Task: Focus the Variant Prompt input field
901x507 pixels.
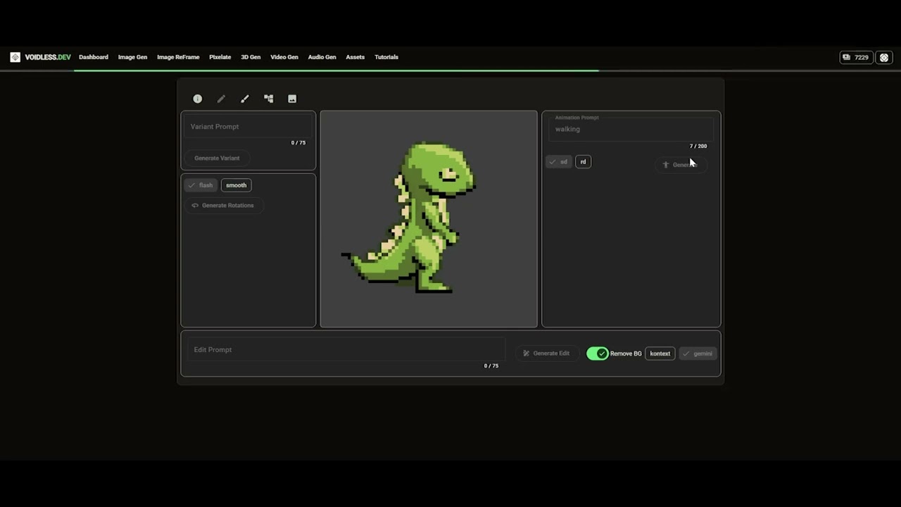Action: (248, 127)
